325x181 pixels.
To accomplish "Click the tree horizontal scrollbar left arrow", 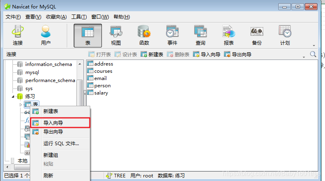I will click(8, 167).
